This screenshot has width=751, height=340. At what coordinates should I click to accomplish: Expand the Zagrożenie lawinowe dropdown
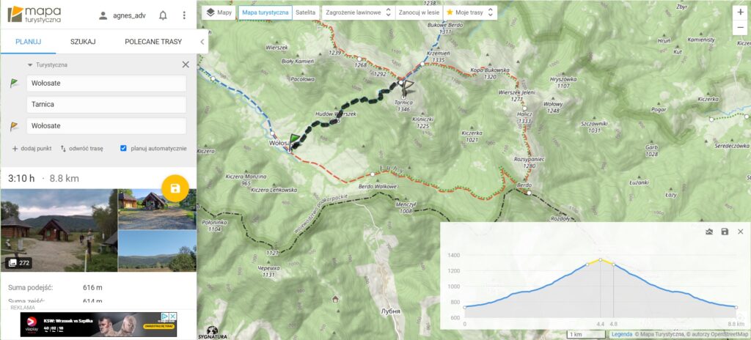tap(358, 12)
